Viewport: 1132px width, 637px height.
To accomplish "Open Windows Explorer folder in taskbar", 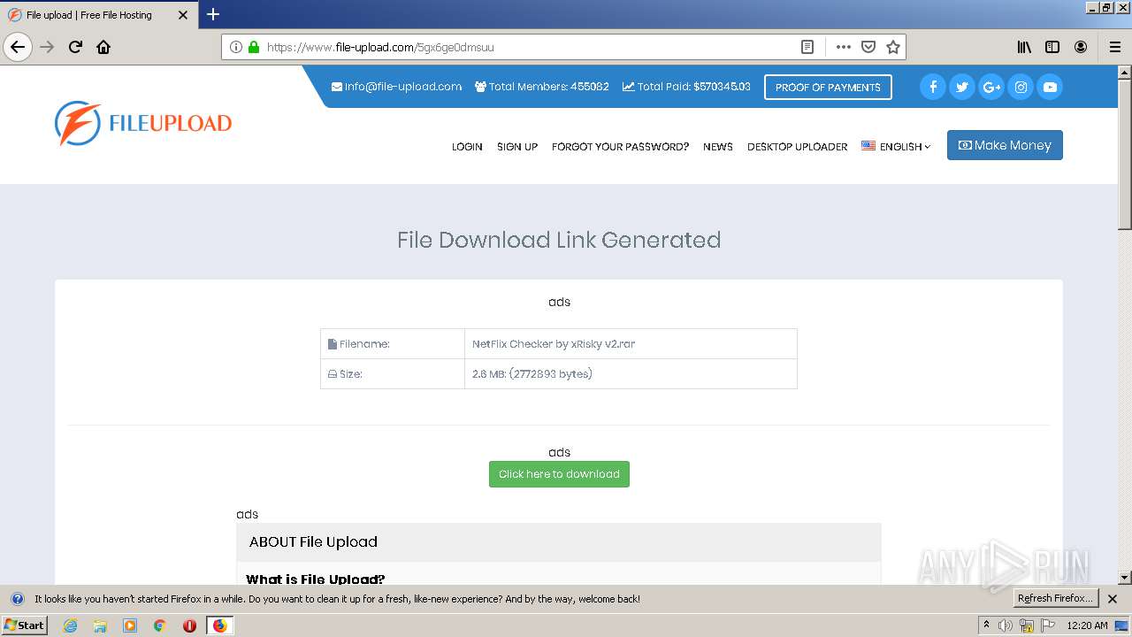I will (x=100, y=625).
